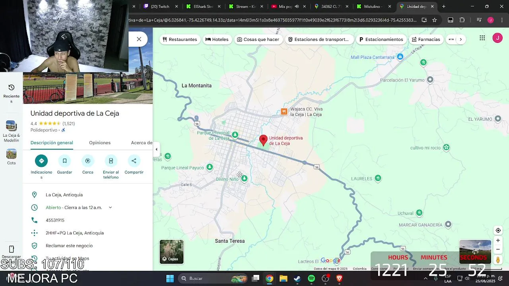Bookmark this page with the star icon
Image resolution: width=509 pixels, height=286 pixels.
tap(435, 20)
